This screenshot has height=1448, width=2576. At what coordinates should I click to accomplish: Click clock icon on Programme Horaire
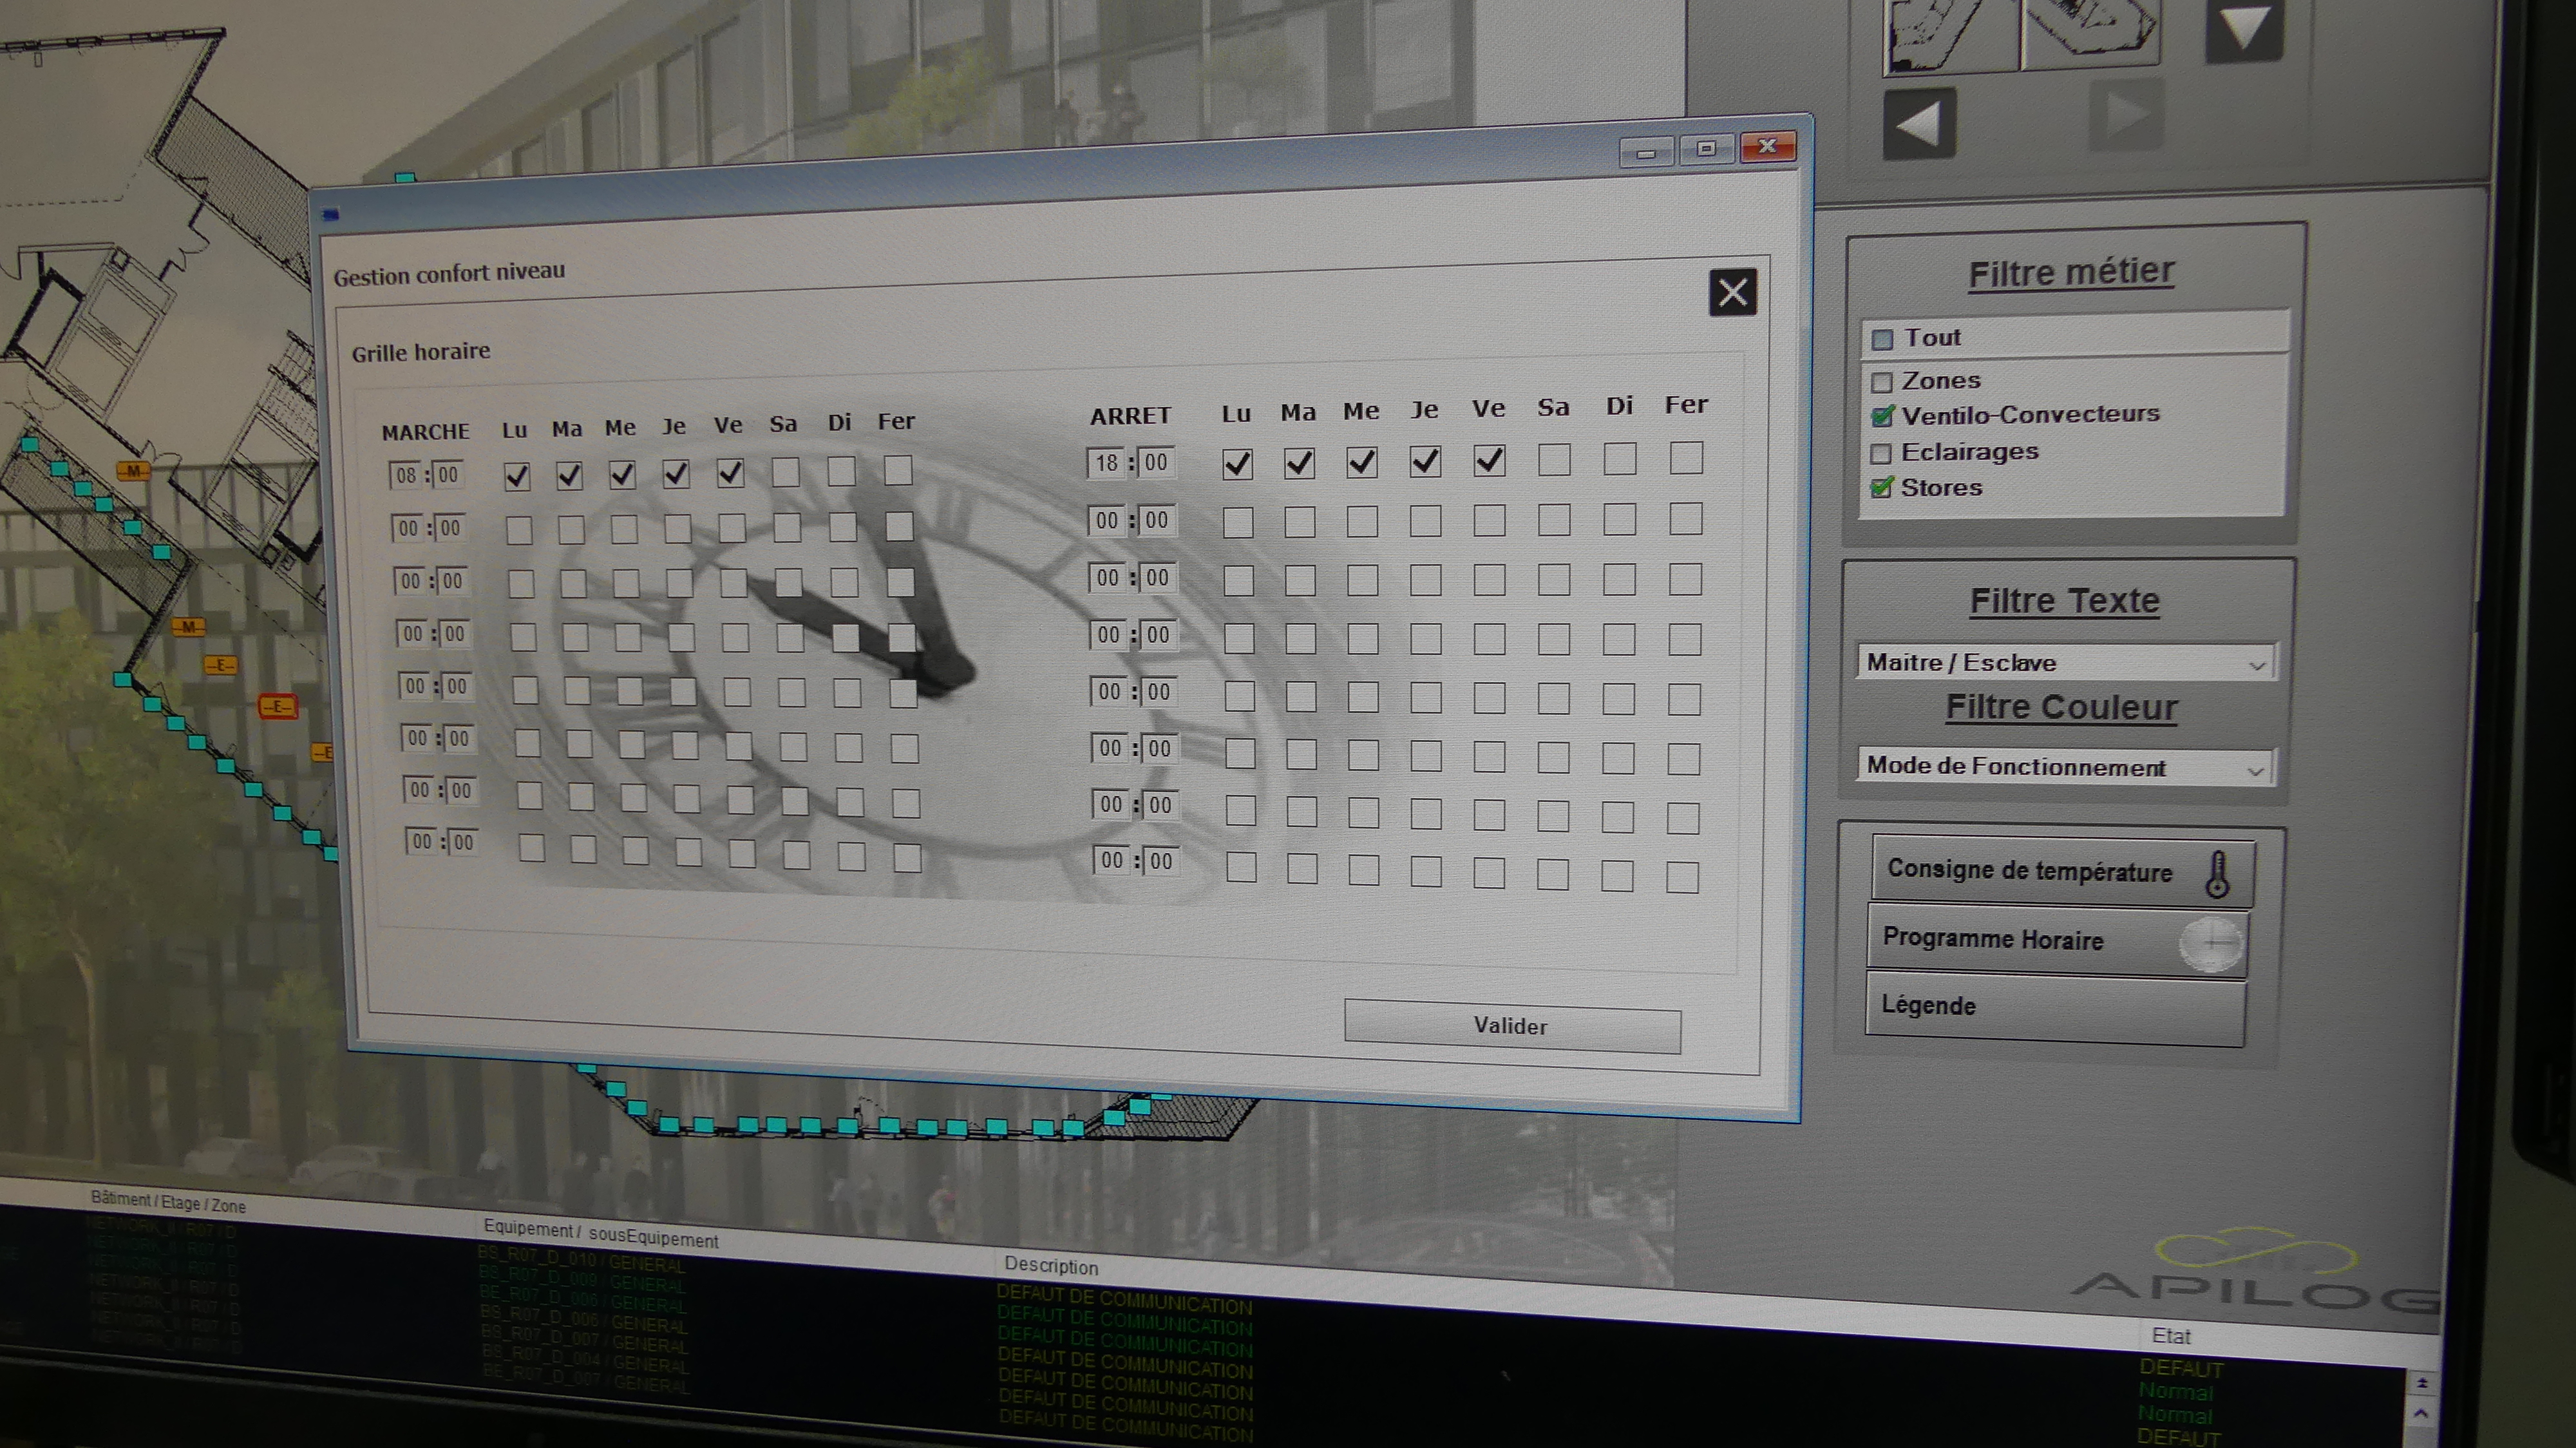pyautogui.click(x=2211, y=943)
